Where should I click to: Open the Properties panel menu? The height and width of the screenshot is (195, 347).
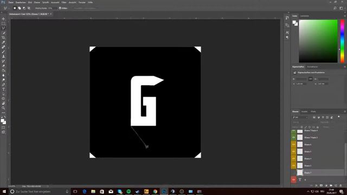tap(345, 67)
